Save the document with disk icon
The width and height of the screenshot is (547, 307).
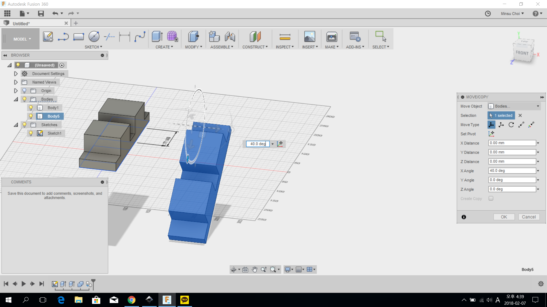pyautogui.click(x=41, y=13)
